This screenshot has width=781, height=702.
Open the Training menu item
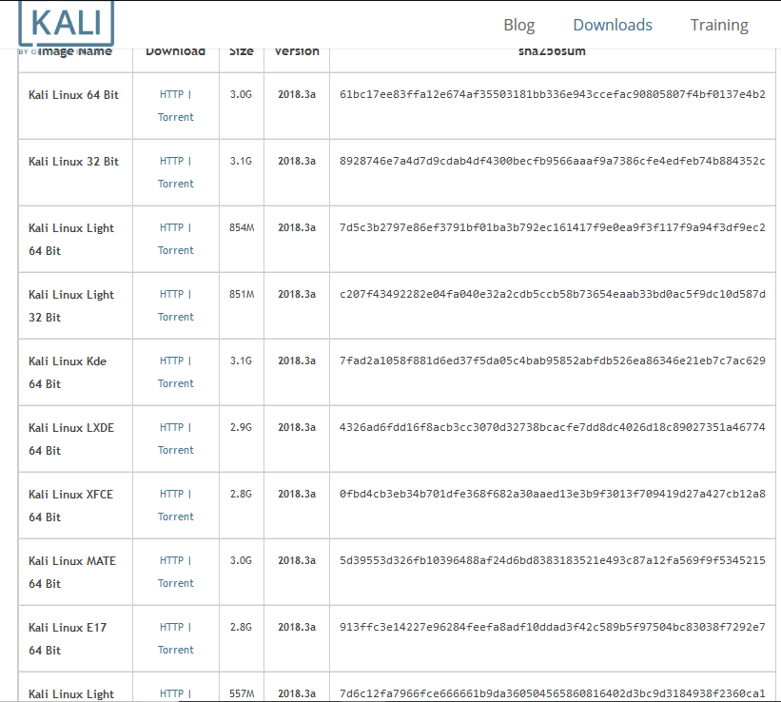[x=719, y=25]
